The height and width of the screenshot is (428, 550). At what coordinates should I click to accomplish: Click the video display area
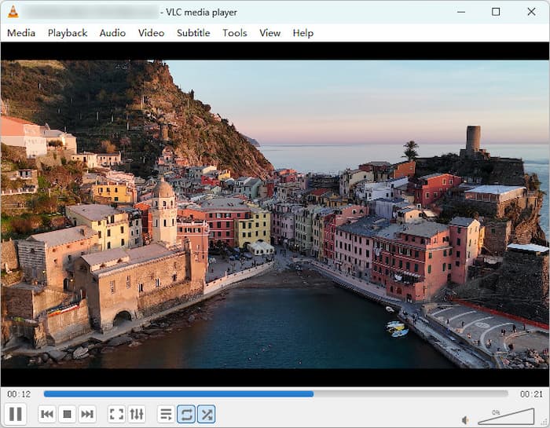pyautogui.click(x=275, y=214)
